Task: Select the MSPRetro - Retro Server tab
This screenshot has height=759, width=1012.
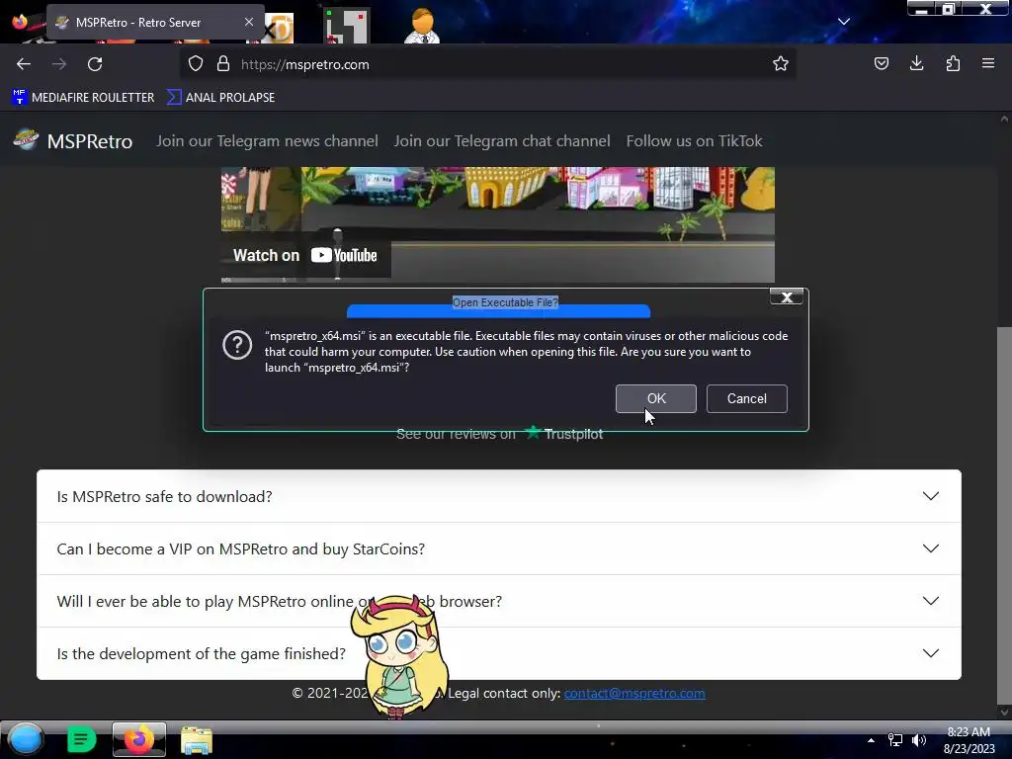Action: (155, 22)
